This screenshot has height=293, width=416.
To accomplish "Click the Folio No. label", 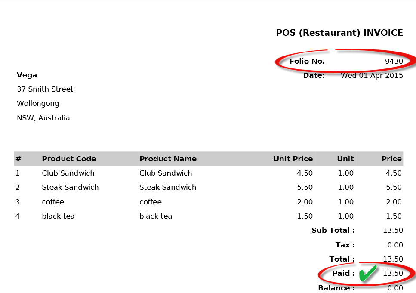I will [307, 61].
